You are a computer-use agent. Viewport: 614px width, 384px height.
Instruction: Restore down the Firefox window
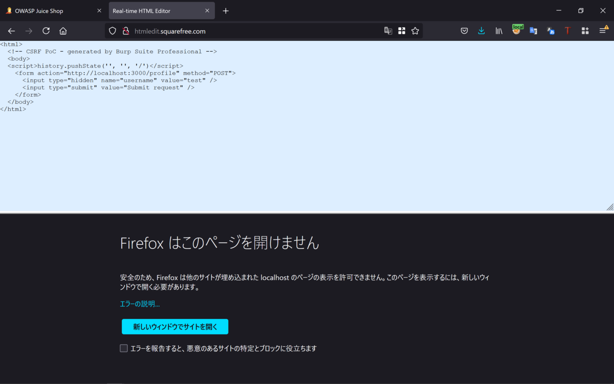click(x=581, y=11)
